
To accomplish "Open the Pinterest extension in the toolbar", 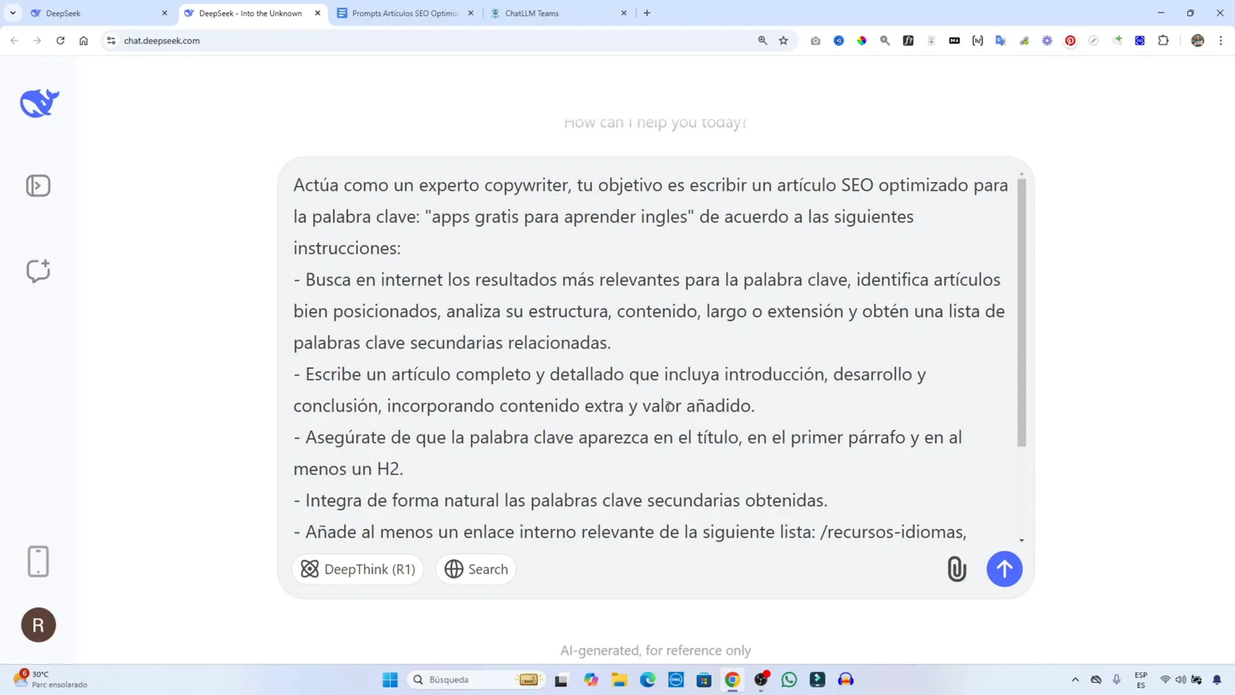I will tap(1070, 41).
